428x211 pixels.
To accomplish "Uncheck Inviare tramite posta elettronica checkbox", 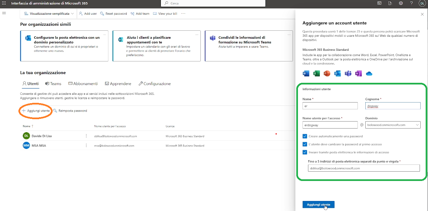I will point(305,152).
